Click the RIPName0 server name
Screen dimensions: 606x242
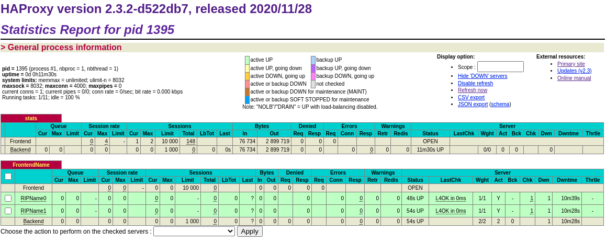tap(33, 199)
